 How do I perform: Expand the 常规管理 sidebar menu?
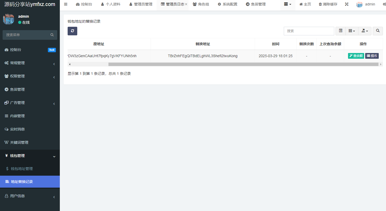(30, 63)
